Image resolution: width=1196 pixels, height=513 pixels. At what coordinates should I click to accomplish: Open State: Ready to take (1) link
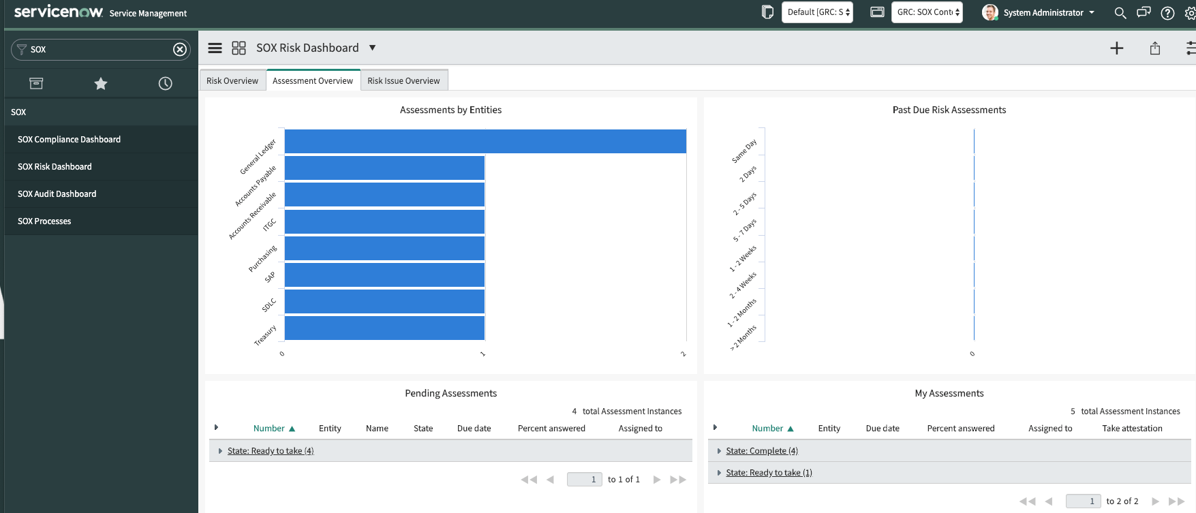tap(769, 473)
